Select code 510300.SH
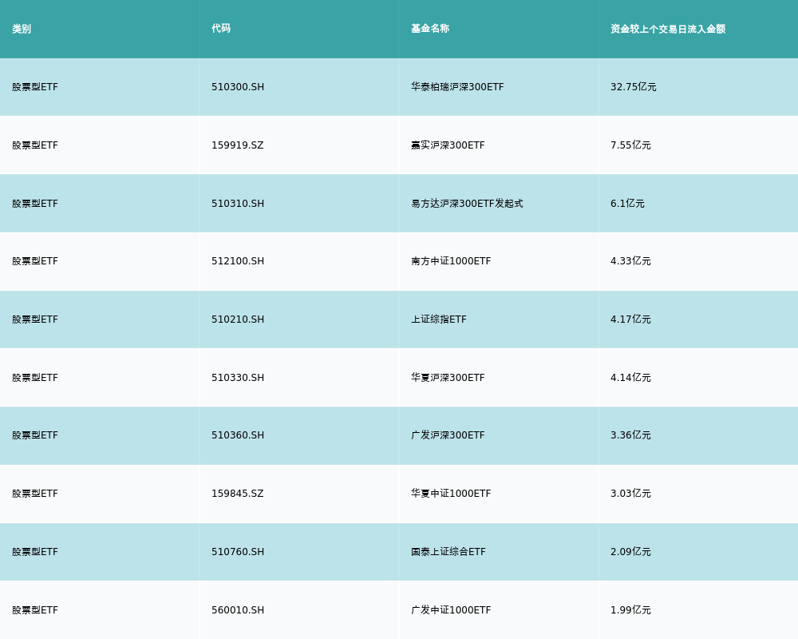The width and height of the screenshot is (798, 639). 238,87
